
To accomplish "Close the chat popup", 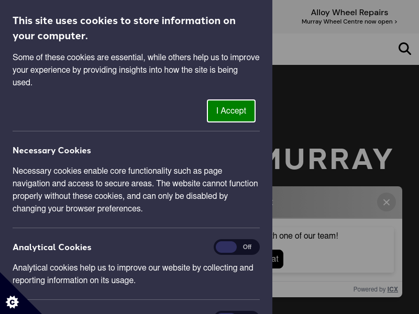I will point(387,202).
